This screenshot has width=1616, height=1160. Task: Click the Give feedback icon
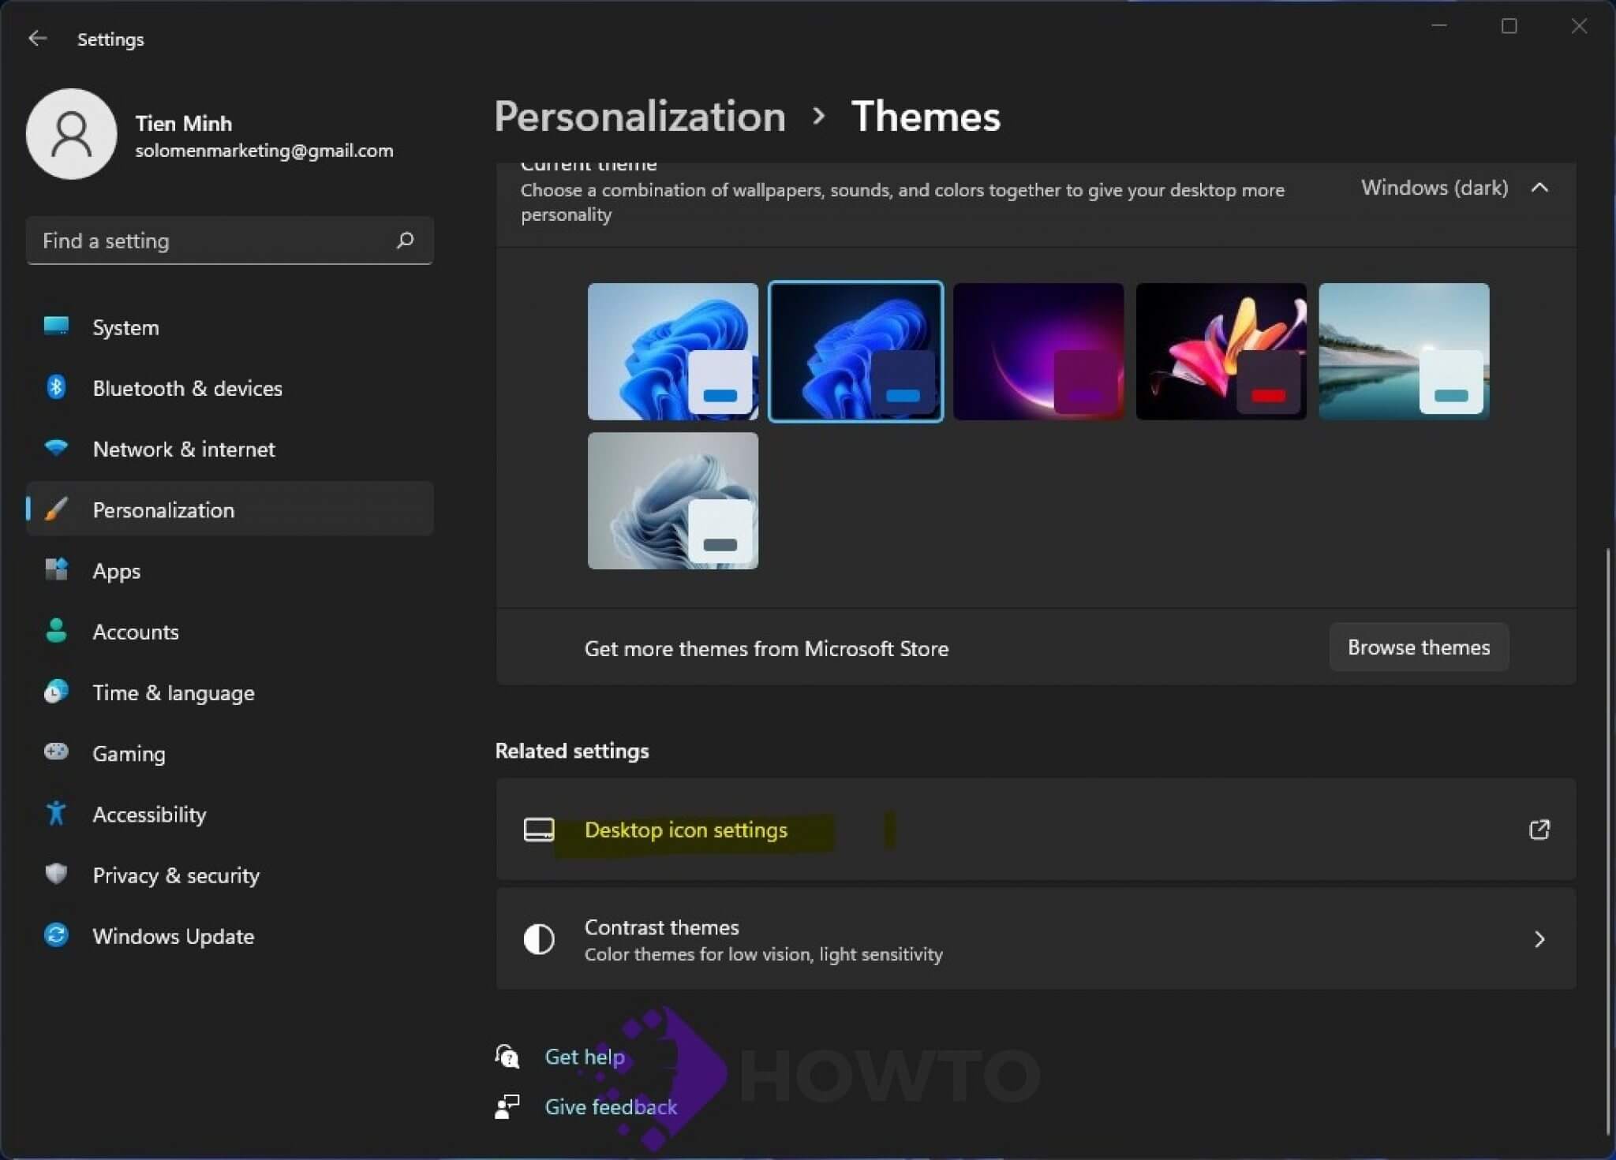pos(507,1106)
